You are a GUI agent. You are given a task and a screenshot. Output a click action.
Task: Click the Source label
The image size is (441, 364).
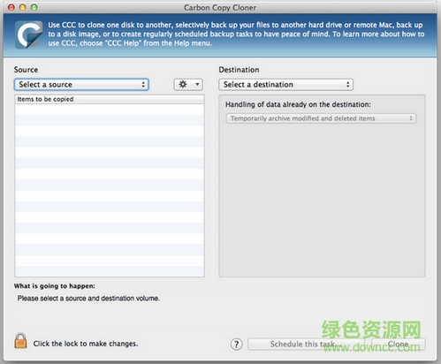26,70
